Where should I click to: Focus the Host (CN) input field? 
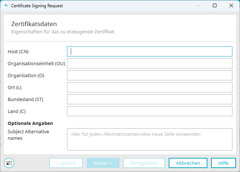point(150,51)
